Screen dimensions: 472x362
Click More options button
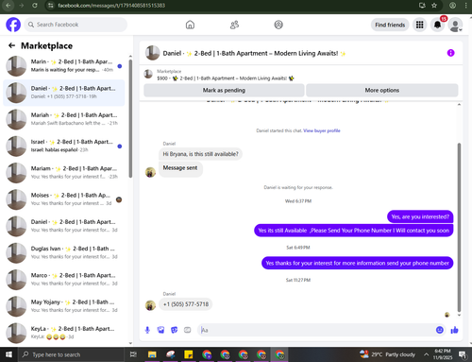pyautogui.click(x=382, y=90)
